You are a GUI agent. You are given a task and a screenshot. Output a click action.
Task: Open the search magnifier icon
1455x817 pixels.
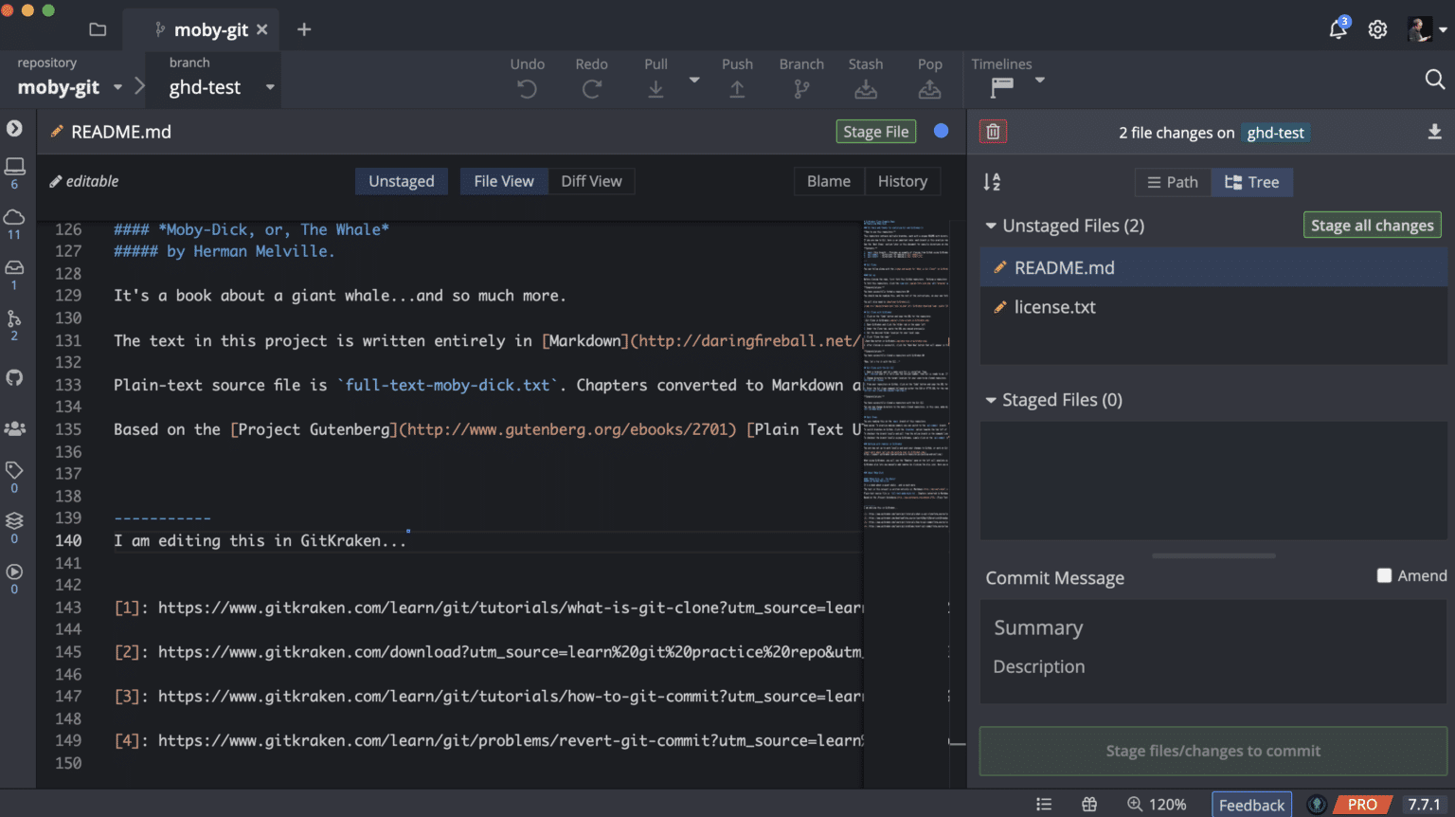click(1434, 80)
